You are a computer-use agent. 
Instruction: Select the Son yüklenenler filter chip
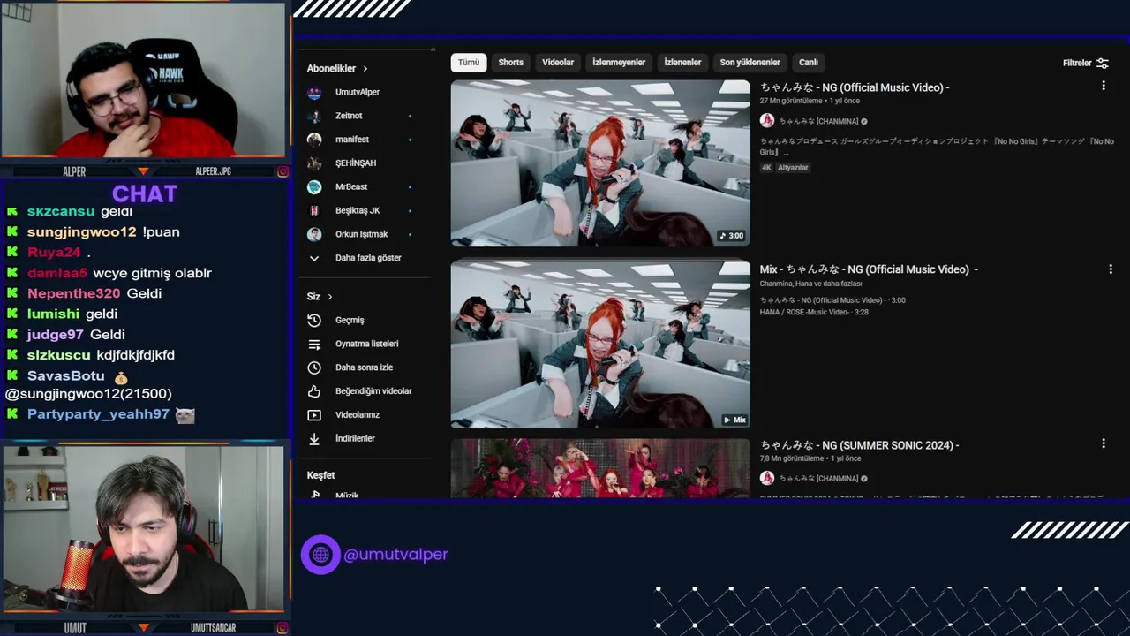pyautogui.click(x=750, y=63)
